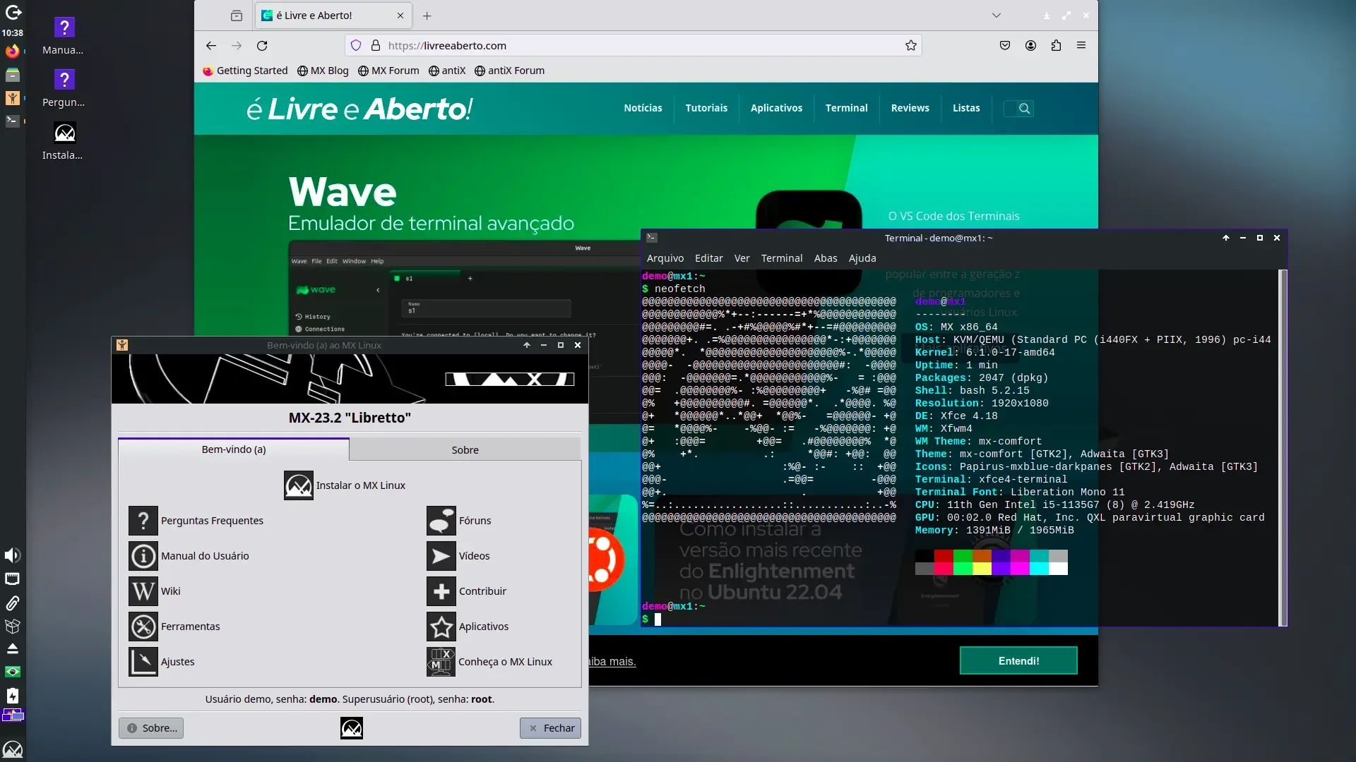
Task: Open Vídeos play icon
Action: coord(441,556)
